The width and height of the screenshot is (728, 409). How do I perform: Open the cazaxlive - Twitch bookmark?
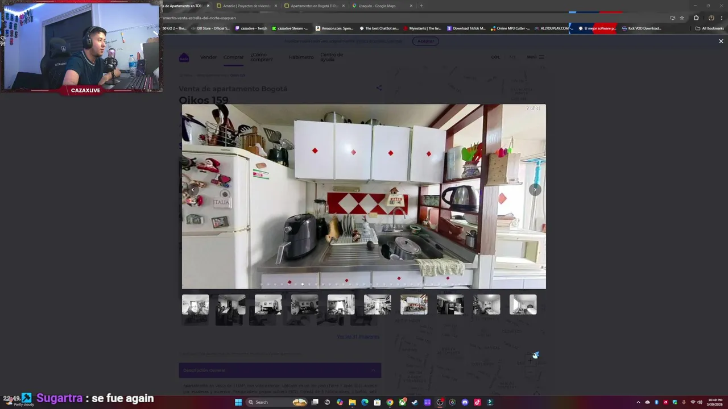(251, 28)
